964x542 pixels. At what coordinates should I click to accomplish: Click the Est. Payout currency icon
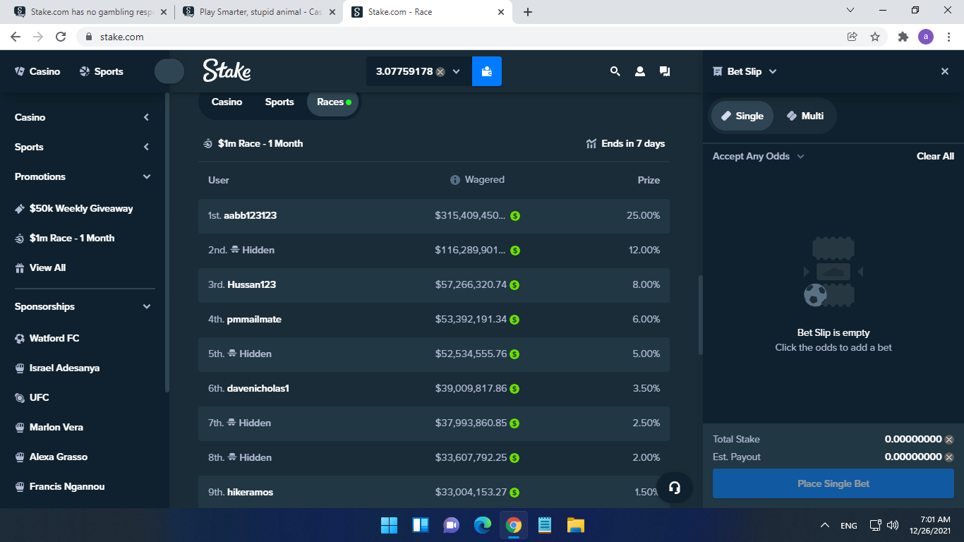tap(949, 457)
